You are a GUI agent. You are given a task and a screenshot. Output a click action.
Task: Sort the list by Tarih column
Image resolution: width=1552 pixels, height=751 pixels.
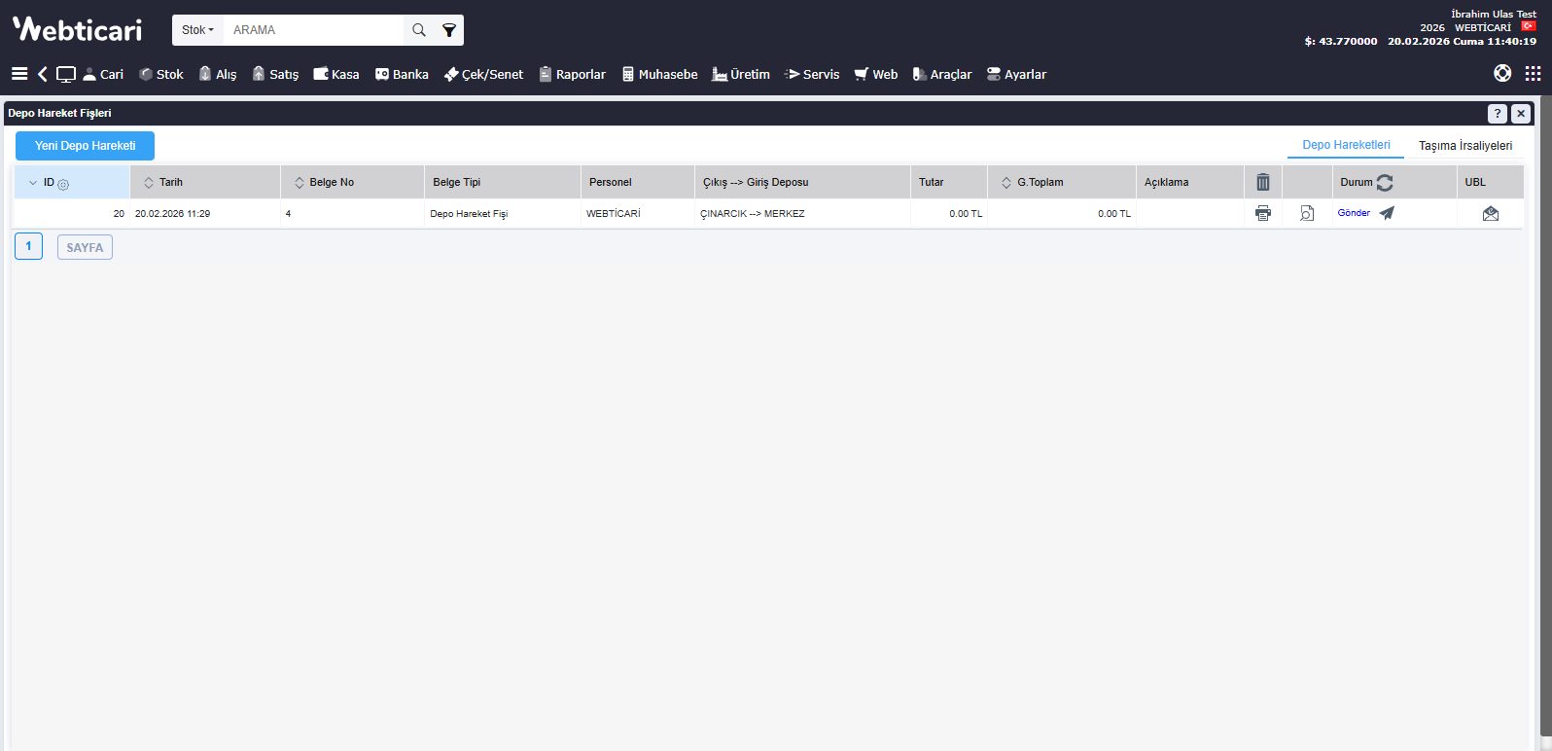pos(170,182)
